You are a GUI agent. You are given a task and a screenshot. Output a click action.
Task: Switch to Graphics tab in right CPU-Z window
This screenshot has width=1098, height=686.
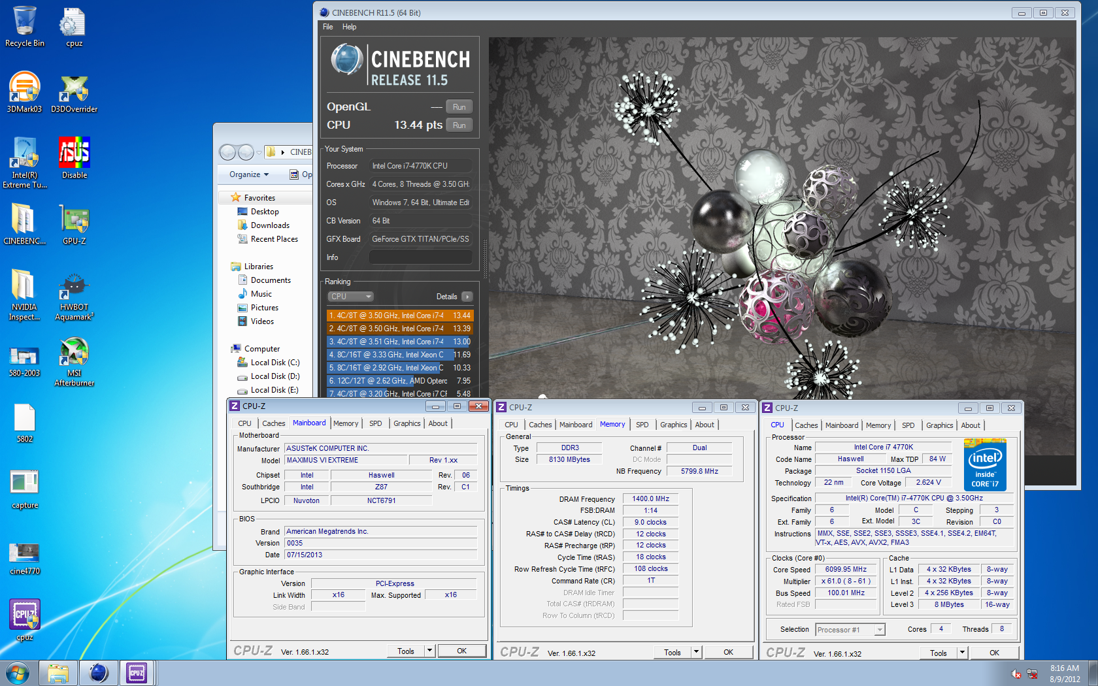pyautogui.click(x=940, y=425)
